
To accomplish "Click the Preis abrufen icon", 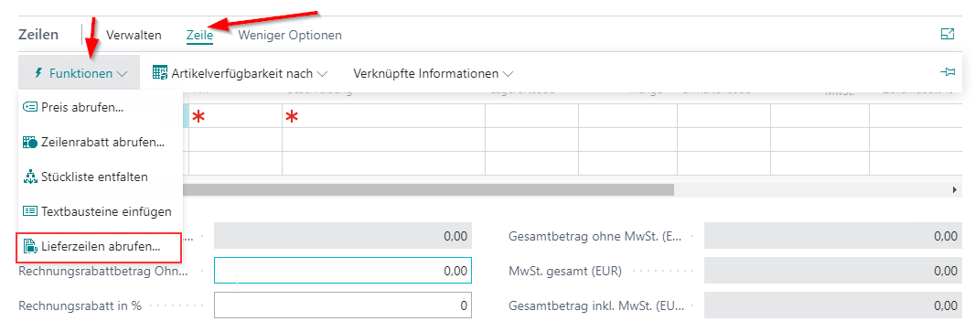I will (30, 108).
